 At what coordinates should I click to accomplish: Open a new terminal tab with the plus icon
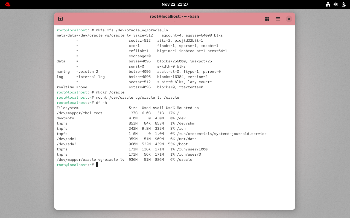(60, 19)
